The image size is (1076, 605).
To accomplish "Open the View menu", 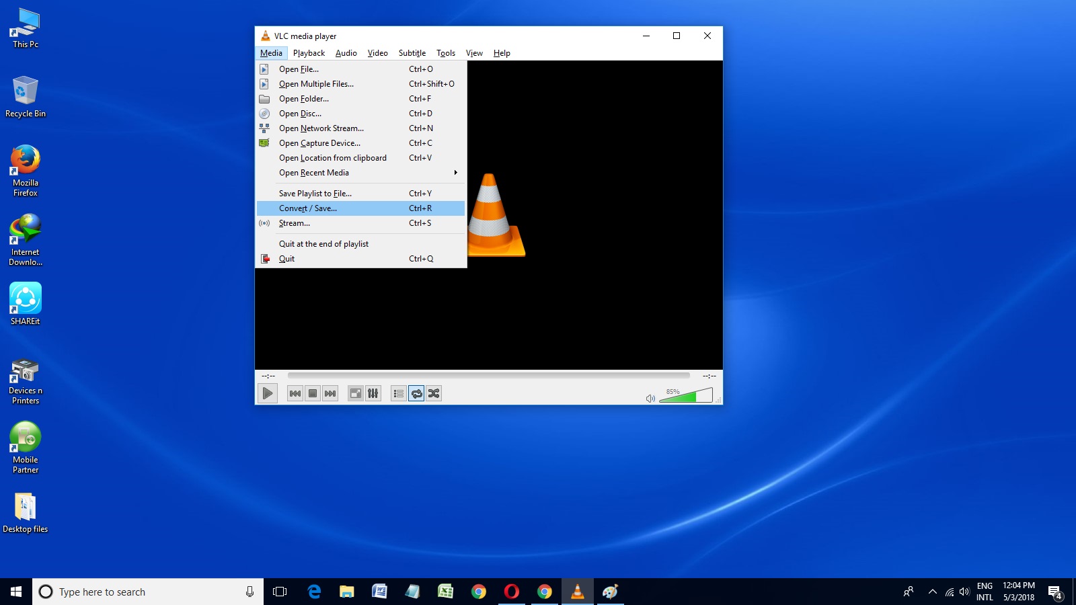I will tap(474, 53).
